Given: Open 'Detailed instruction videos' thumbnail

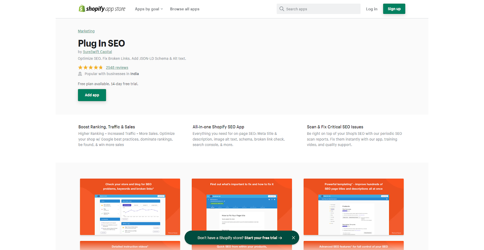Looking at the screenshot, I should click(x=130, y=245).
